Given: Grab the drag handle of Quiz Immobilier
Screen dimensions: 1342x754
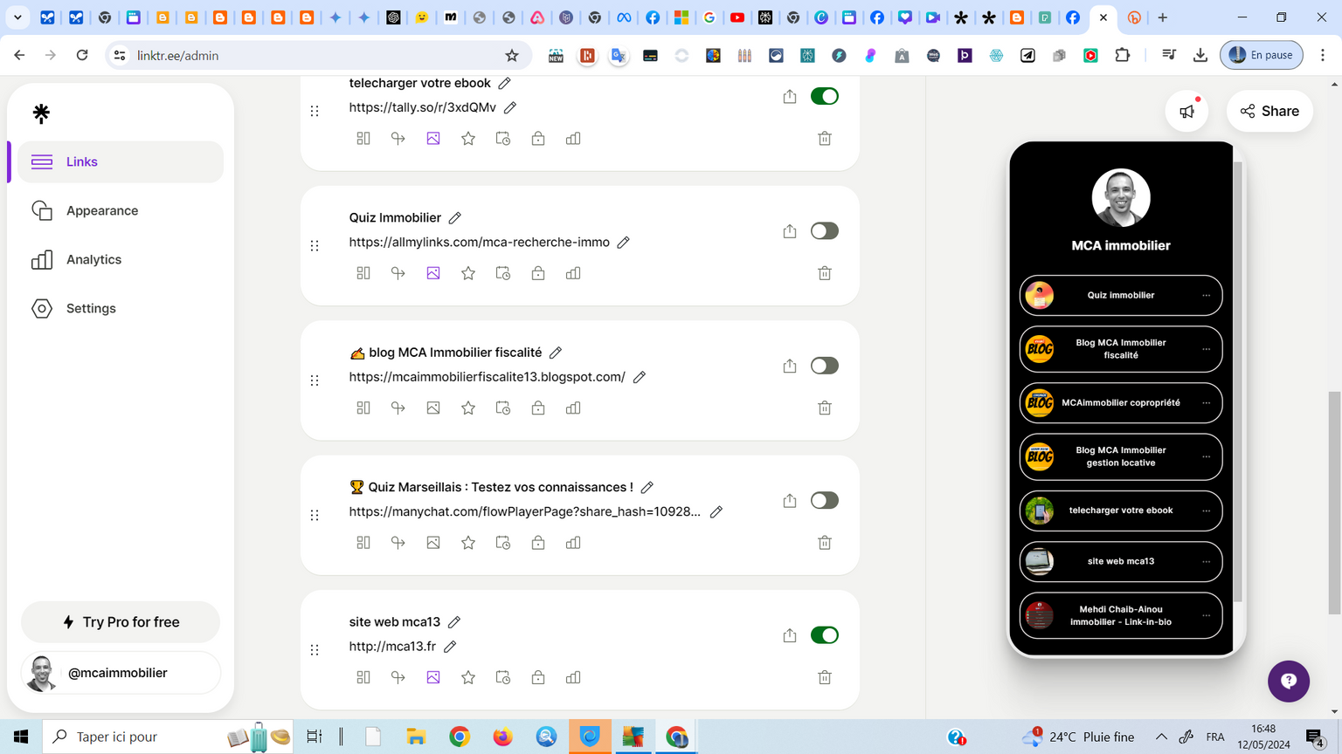Looking at the screenshot, I should tap(315, 246).
